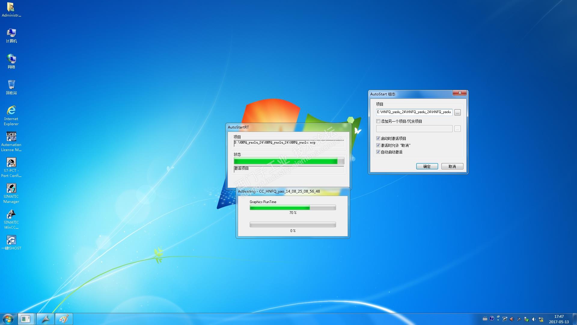Click the Internet Explorer desktop icon
The image size is (577, 325).
[11, 111]
